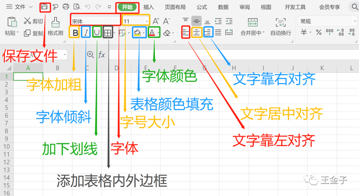Expand the font color dropdown arrow
This screenshot has width=359, height=196.
(158, 33)
